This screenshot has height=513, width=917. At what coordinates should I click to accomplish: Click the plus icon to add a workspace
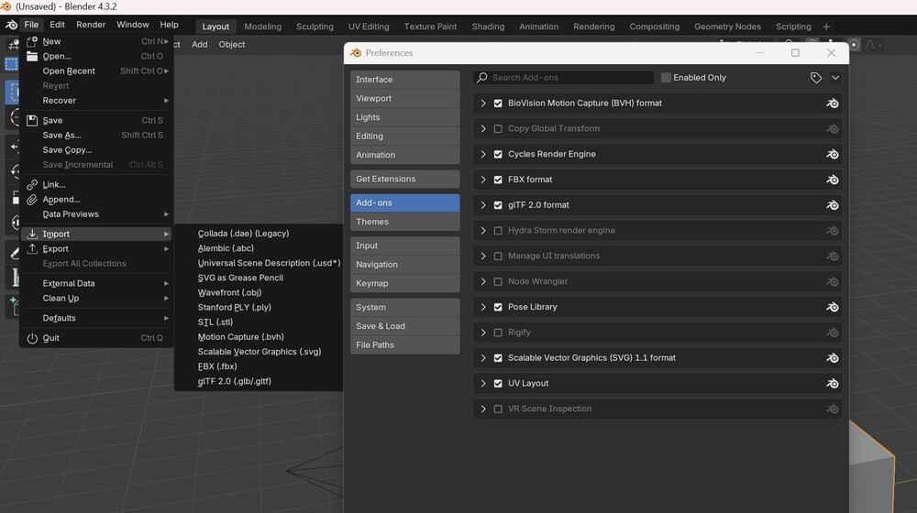(x=826, y=27)
